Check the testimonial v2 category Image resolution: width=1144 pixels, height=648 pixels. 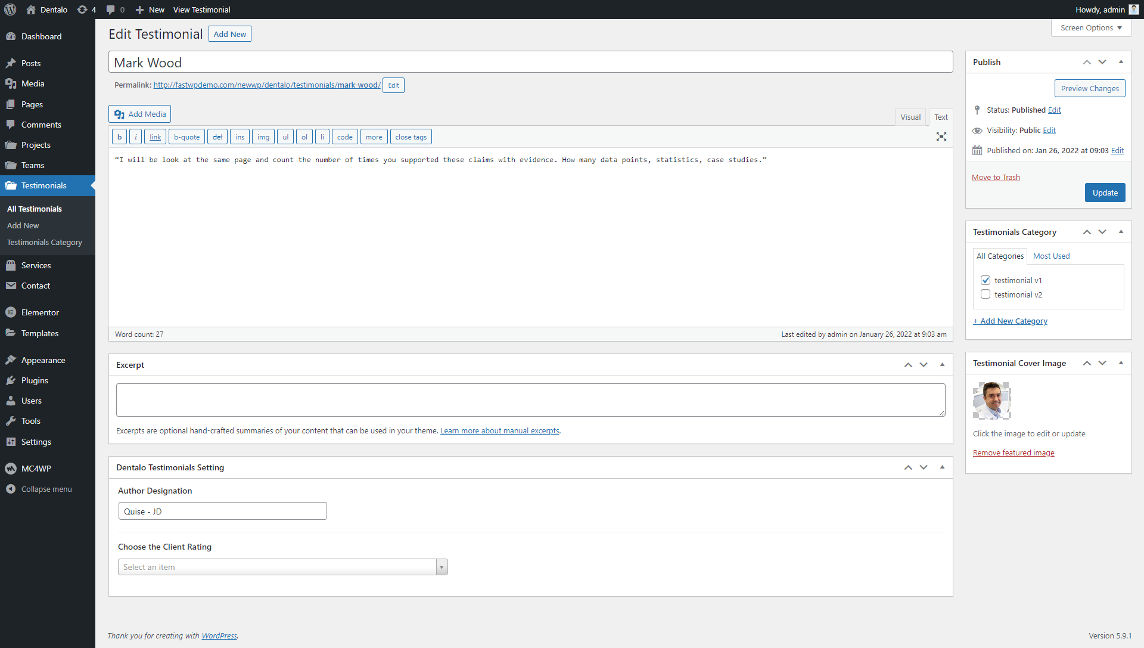tap(986, 294)
